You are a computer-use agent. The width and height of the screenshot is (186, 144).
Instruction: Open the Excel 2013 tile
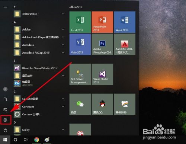[80, 22]
